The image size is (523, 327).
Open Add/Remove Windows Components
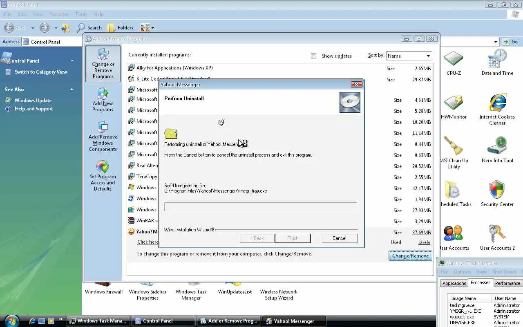(103, 137)
